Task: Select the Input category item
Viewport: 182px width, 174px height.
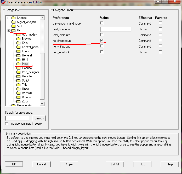Action: coord(25,64)
